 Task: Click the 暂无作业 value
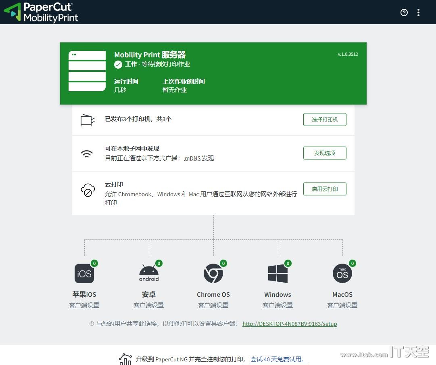pos(175,90)
